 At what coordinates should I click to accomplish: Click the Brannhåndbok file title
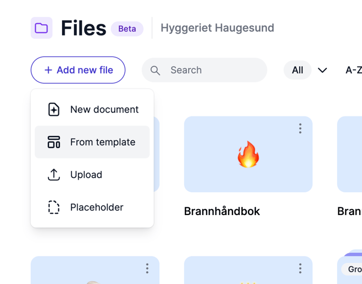(x=222, y=211)
